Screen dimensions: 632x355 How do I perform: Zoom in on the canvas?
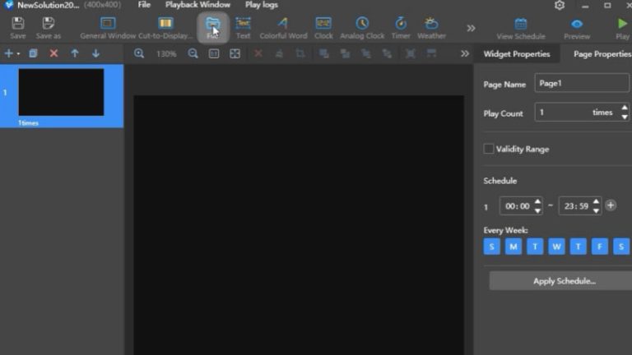(x=139, y=53)
